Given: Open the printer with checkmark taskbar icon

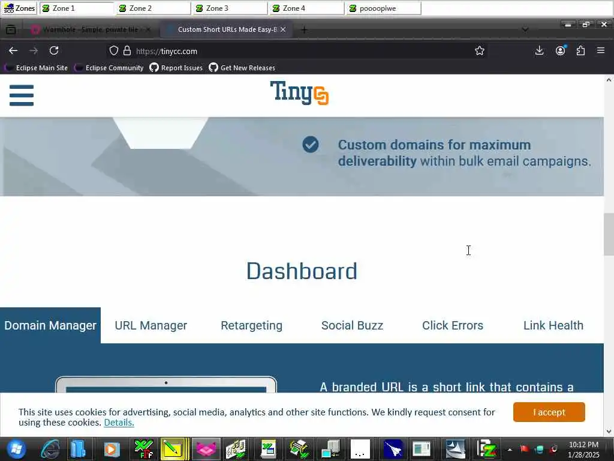Looking at the screenshot, I should [x=299, y=449].
